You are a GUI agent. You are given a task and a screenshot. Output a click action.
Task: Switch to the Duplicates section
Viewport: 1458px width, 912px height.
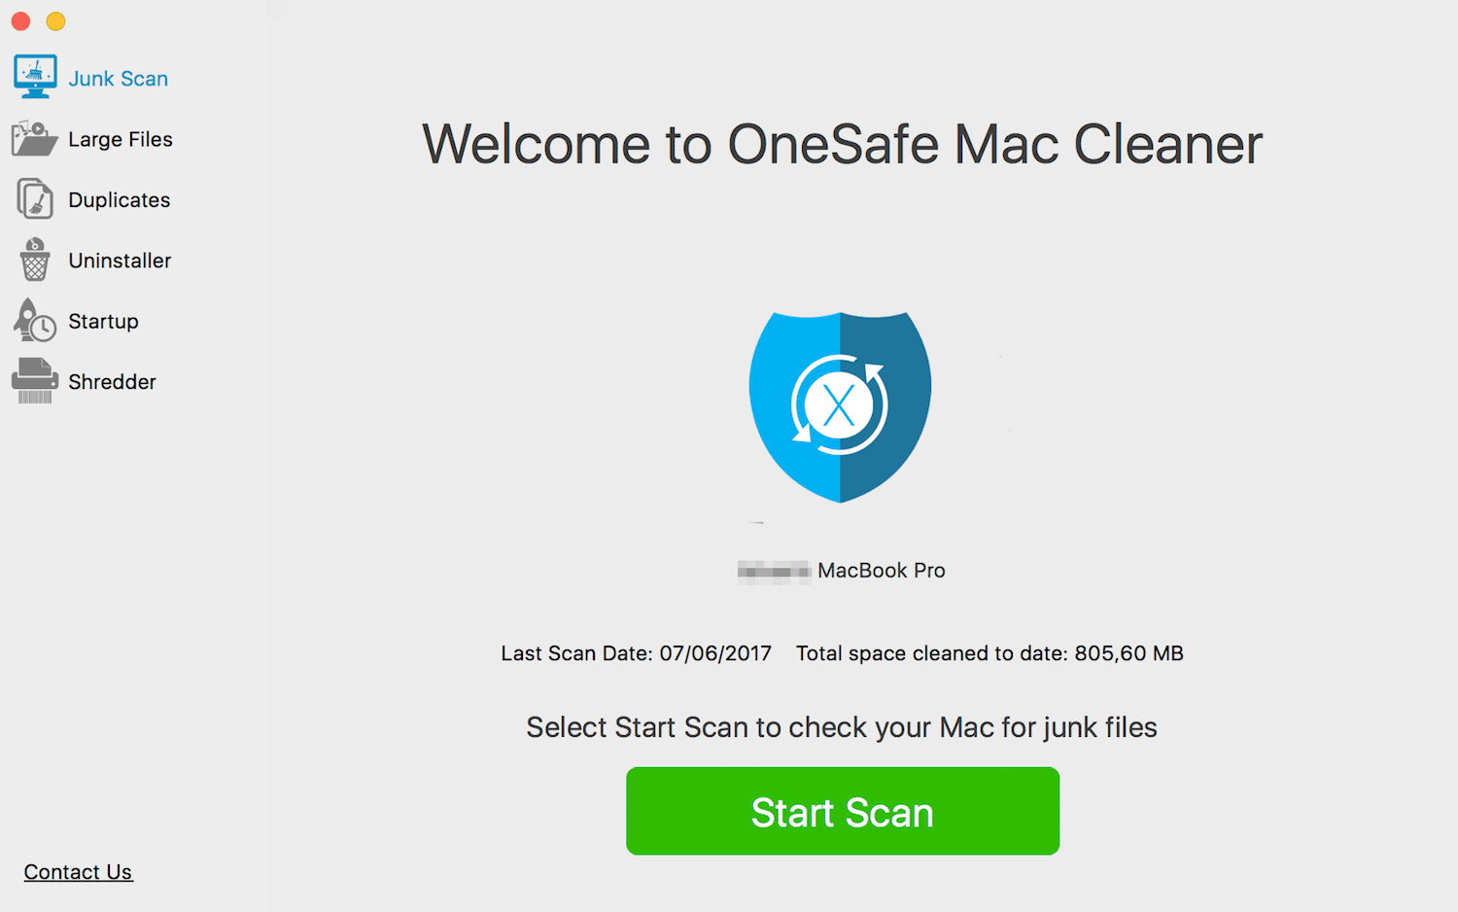(x=119, y=199)
